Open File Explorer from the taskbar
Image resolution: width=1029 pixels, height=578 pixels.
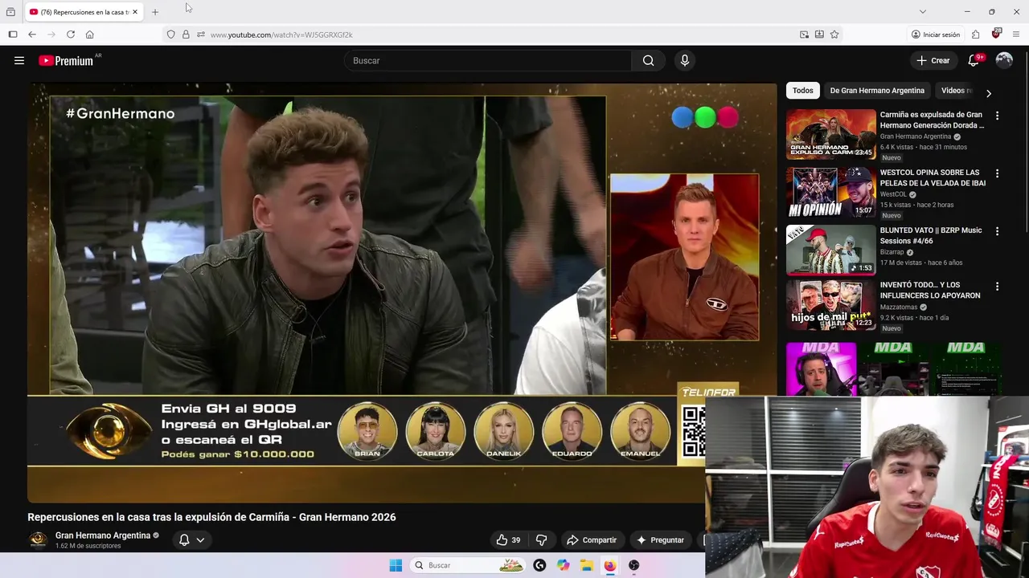[587, 565]
